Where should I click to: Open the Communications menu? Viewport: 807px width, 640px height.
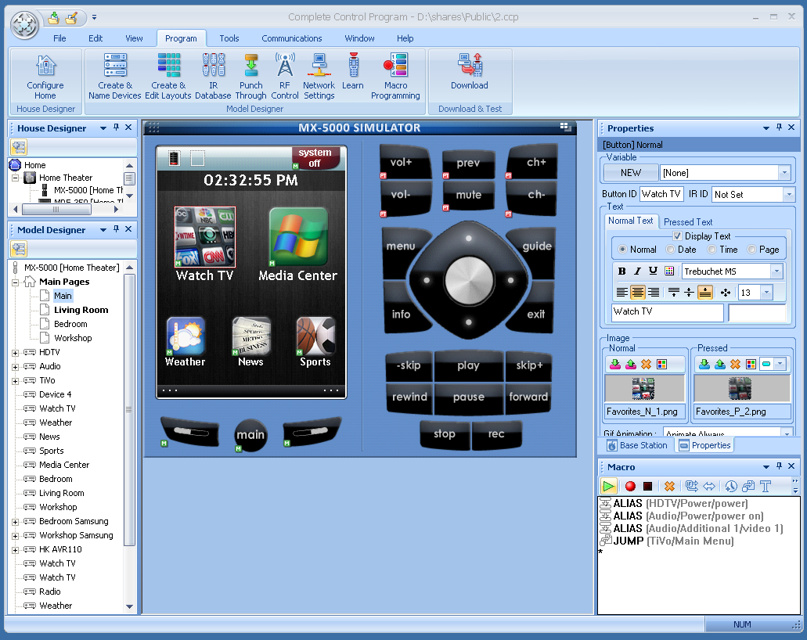tap(291, 38)
